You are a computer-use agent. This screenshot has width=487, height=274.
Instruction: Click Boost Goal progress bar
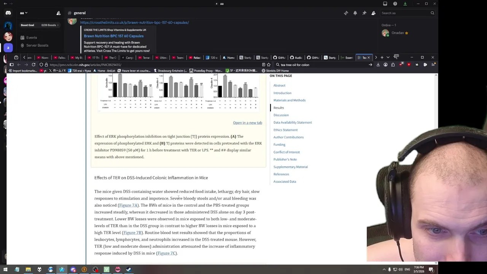pyautogui.click(x=40, y=25)
